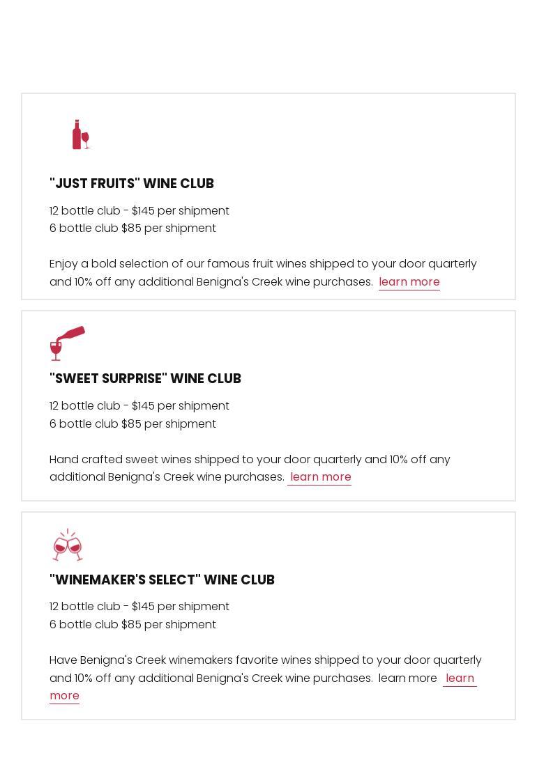537x769 pixels.
Task: Select the "Winemaker's Select" Wine Club heading
Action: (162, 580)
